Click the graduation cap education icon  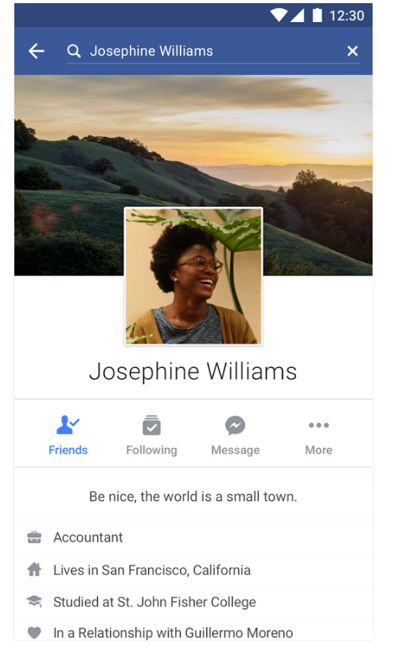pos(34,601)
